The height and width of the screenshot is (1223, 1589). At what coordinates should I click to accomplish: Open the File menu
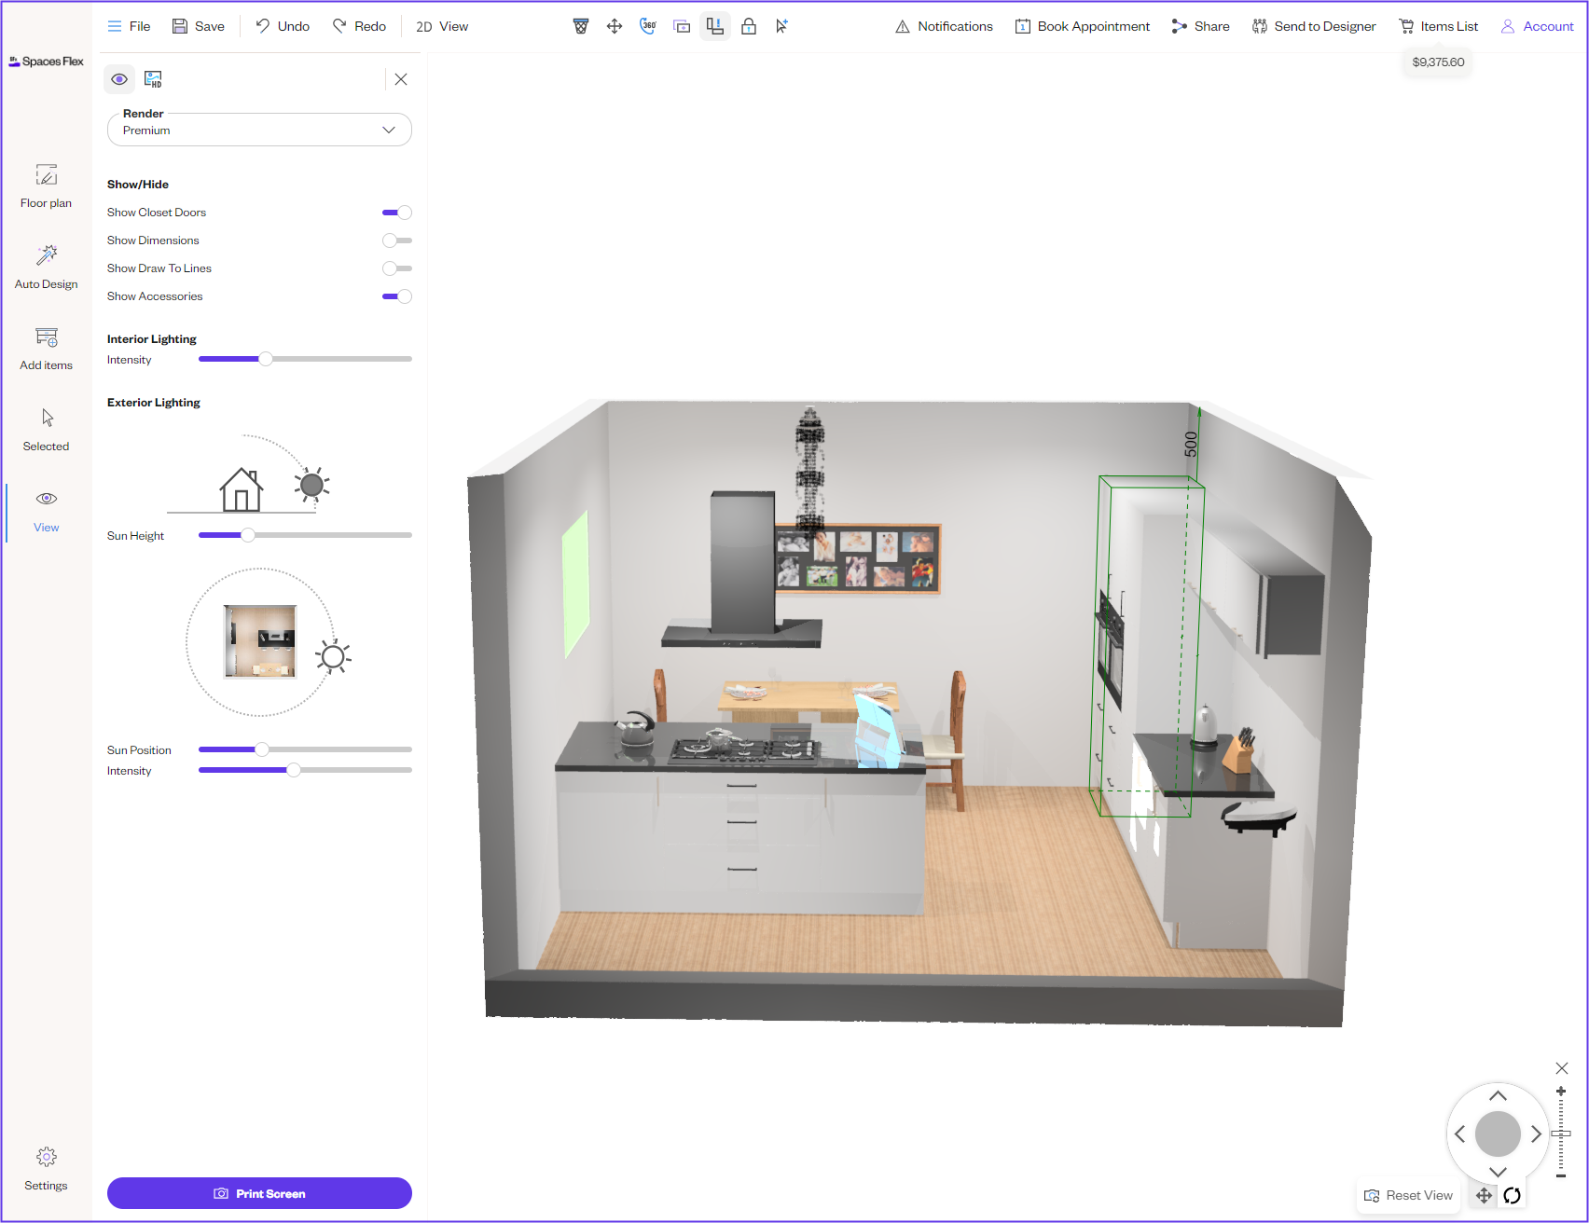pos(129,26)
